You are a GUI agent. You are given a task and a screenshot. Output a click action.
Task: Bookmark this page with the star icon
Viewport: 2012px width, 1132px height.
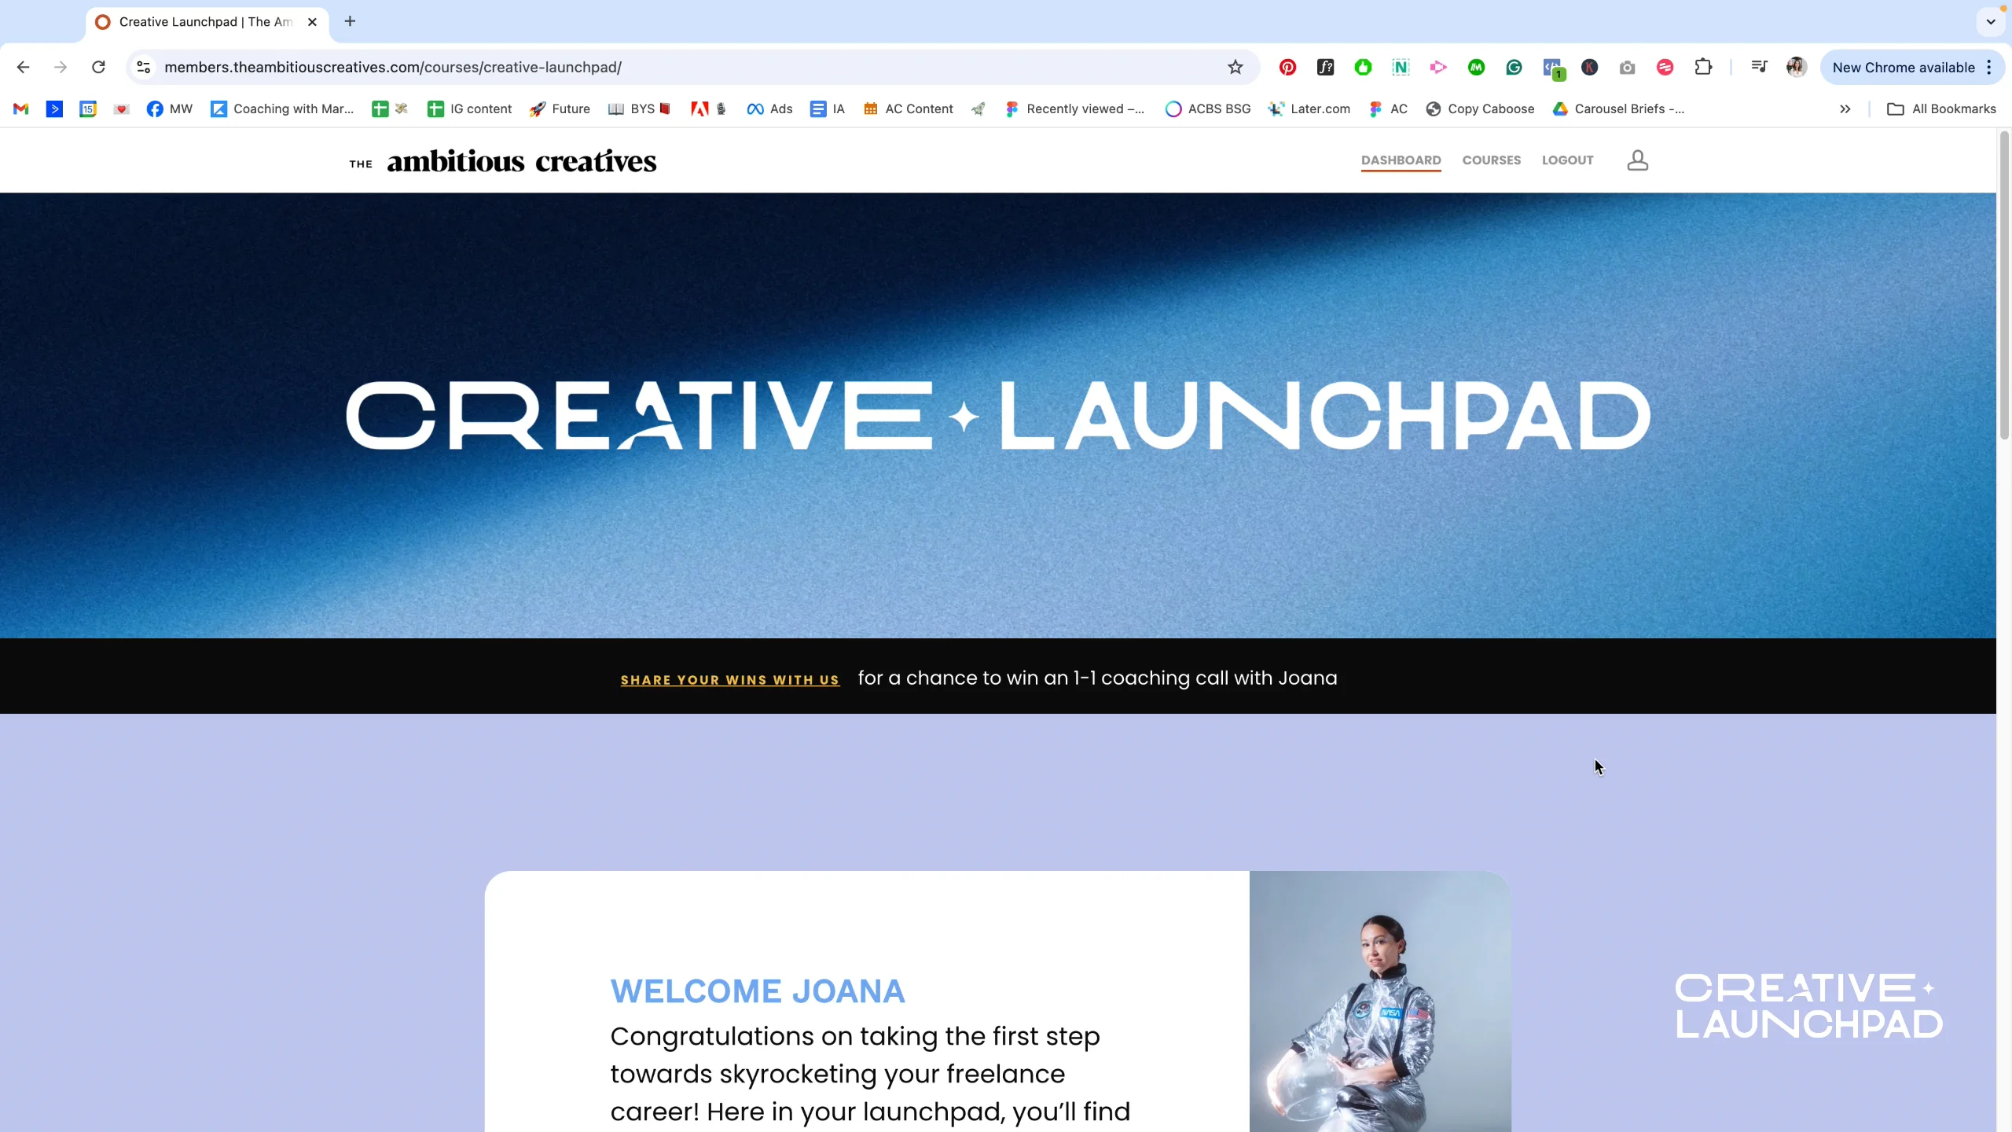tap(1235, 68)
